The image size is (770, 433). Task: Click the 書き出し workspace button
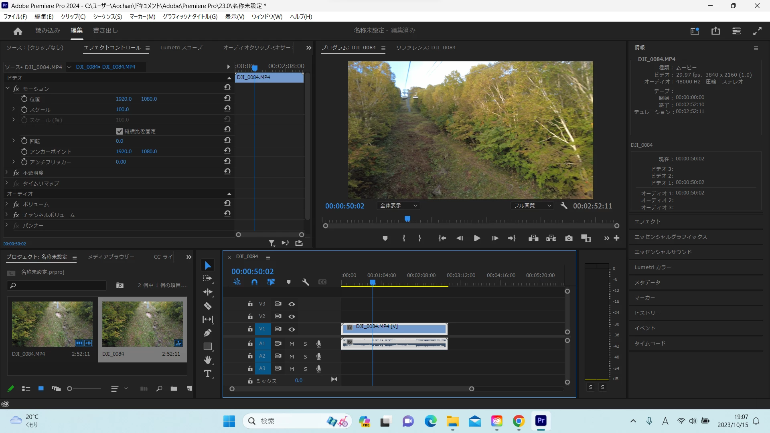pyautogui.click(x=105, y=30)
